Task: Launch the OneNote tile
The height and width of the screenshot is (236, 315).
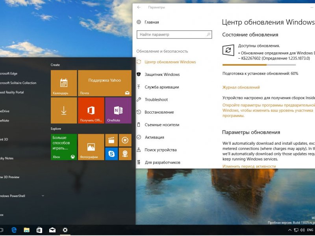Action: (x=119, y=111)
